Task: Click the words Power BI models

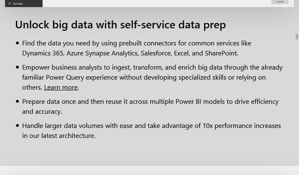Action: 200,102
